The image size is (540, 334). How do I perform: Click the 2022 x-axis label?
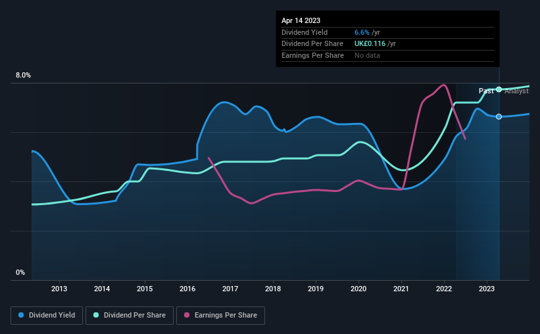pos(444,289)
